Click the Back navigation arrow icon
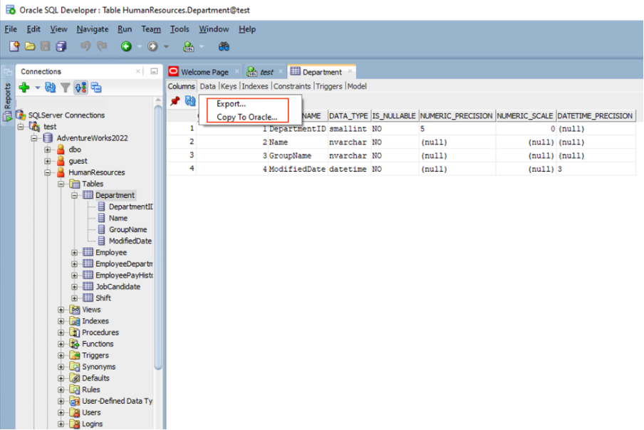Image resolution: width=644 pixels, height=430 pixels. (x=127, y=45)
